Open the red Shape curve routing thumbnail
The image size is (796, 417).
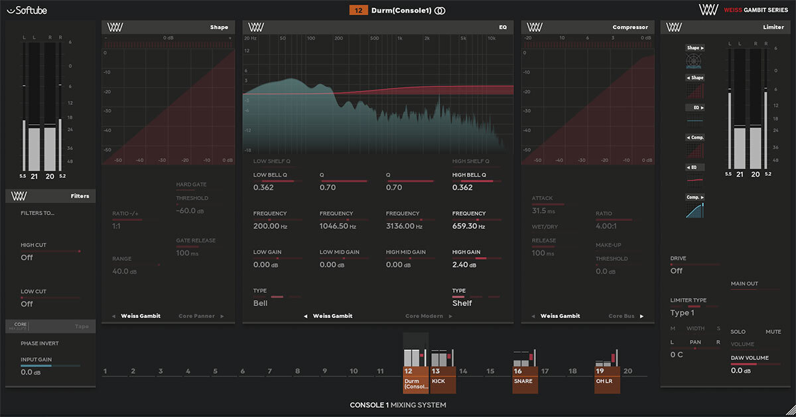tap(695, 90)
